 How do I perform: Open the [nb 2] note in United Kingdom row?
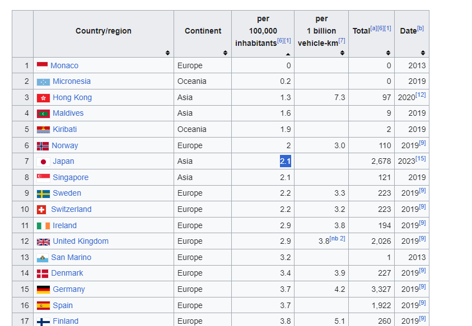click(337, 238)
